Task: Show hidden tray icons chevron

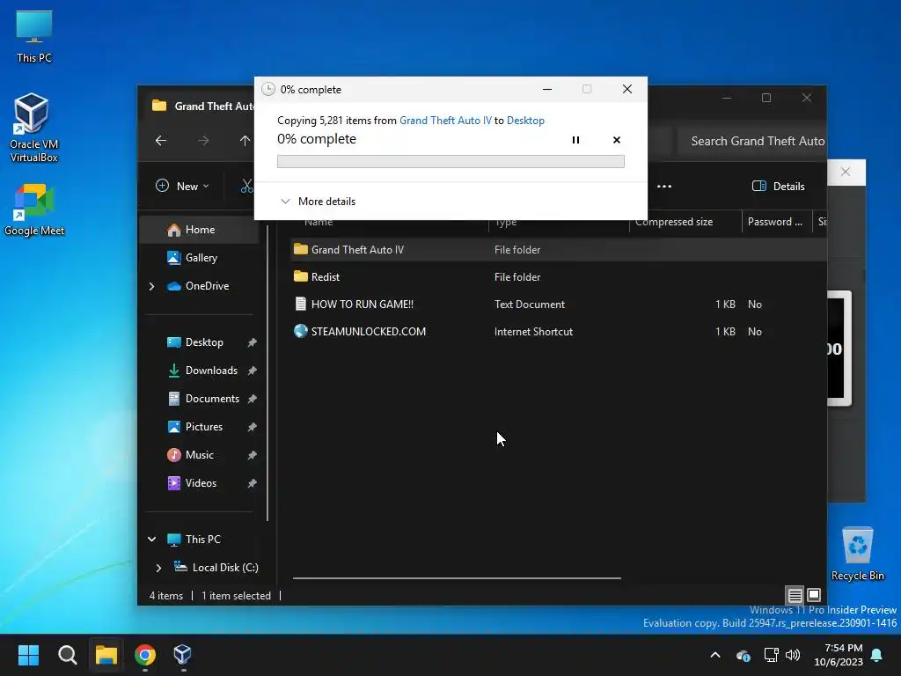Action: pos(715,655)
